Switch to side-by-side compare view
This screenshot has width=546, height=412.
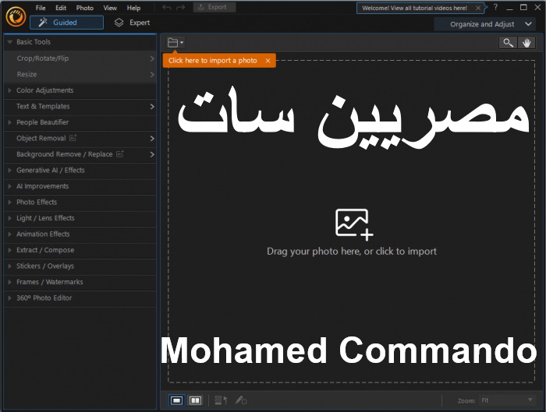(x=195, y=400)
